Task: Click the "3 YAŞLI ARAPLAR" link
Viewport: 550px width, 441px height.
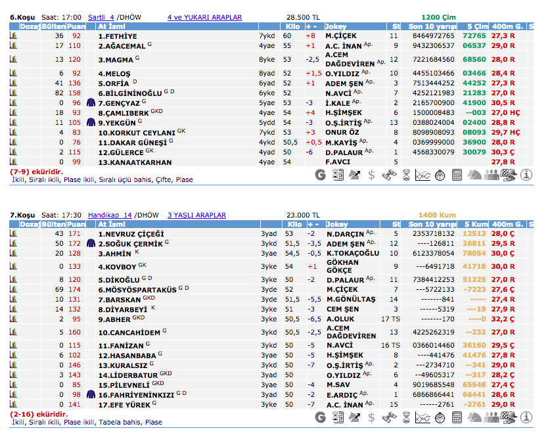Action: click(x=196, y=215)
